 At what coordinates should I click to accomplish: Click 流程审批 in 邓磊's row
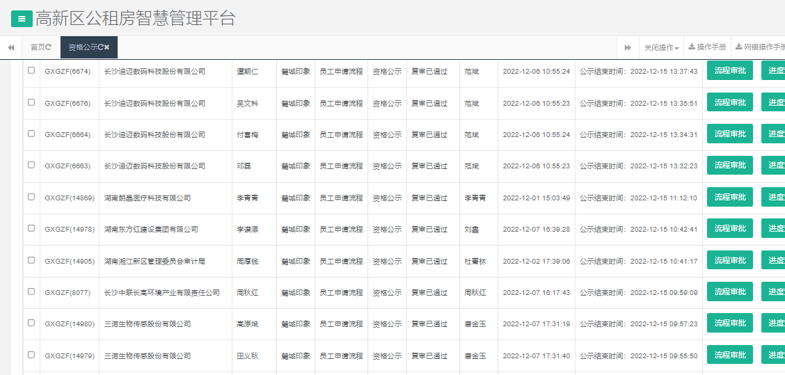point(729,165)
